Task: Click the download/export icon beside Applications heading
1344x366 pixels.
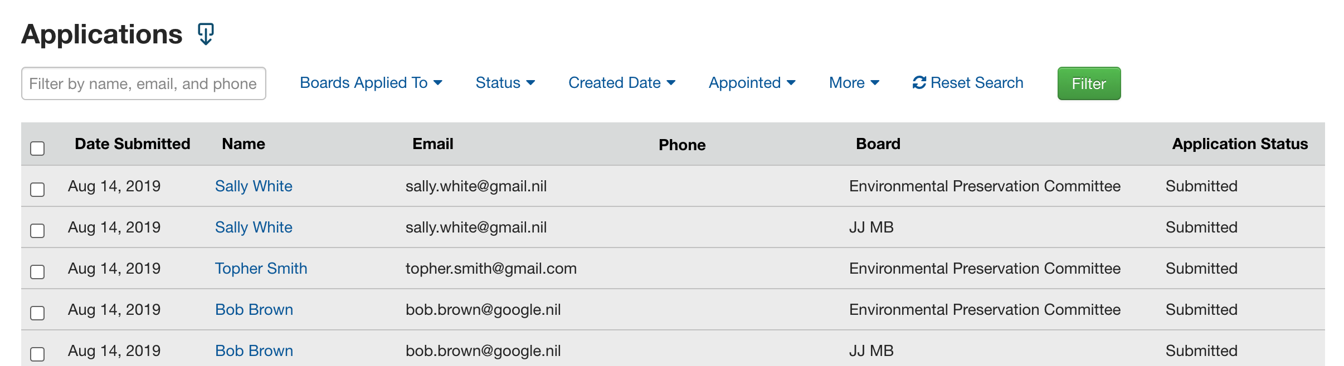Action: (x=206, y=34)
